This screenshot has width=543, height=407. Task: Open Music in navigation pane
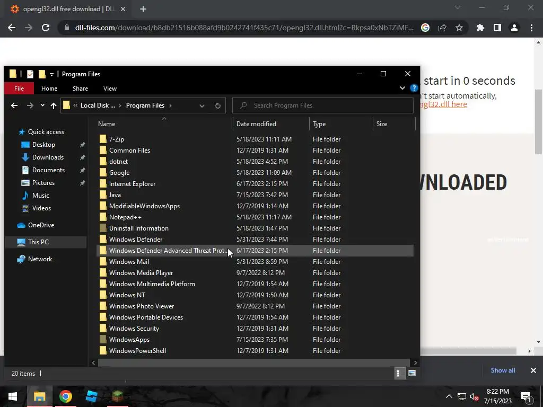pos(40,196)
